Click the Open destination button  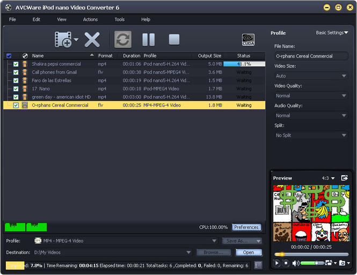pos(249,252)
